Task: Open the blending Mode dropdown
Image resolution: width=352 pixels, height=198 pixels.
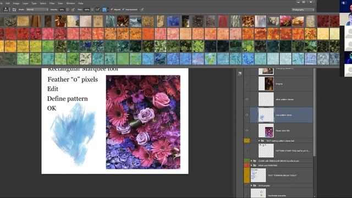Action: (x=37, y=10)
